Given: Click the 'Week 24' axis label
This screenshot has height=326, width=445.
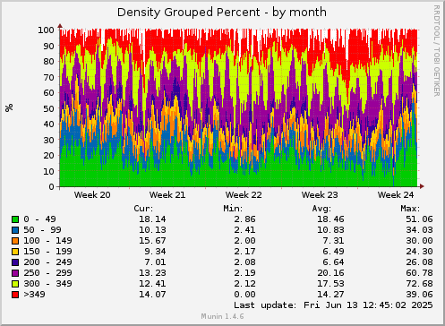Looking at the screenshot, I should [x=396, y=195].
